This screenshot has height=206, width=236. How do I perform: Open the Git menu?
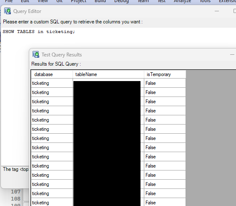coord(59,1)
